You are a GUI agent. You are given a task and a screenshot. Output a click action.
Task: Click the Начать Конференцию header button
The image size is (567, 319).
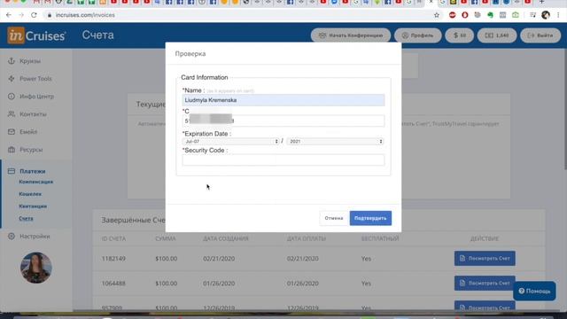point(351,35)
